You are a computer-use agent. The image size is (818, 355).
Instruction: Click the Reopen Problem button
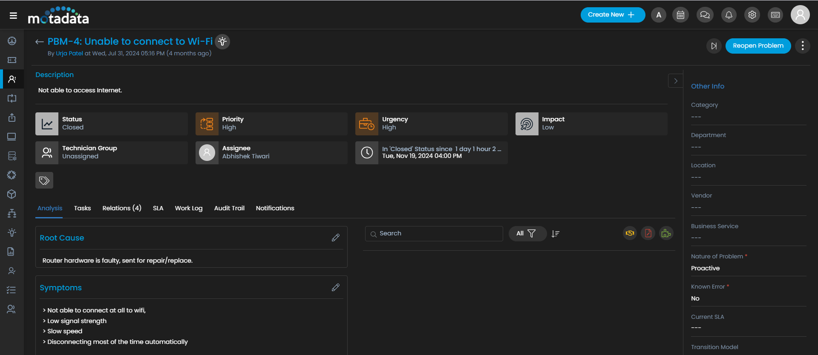click(758, 46)
